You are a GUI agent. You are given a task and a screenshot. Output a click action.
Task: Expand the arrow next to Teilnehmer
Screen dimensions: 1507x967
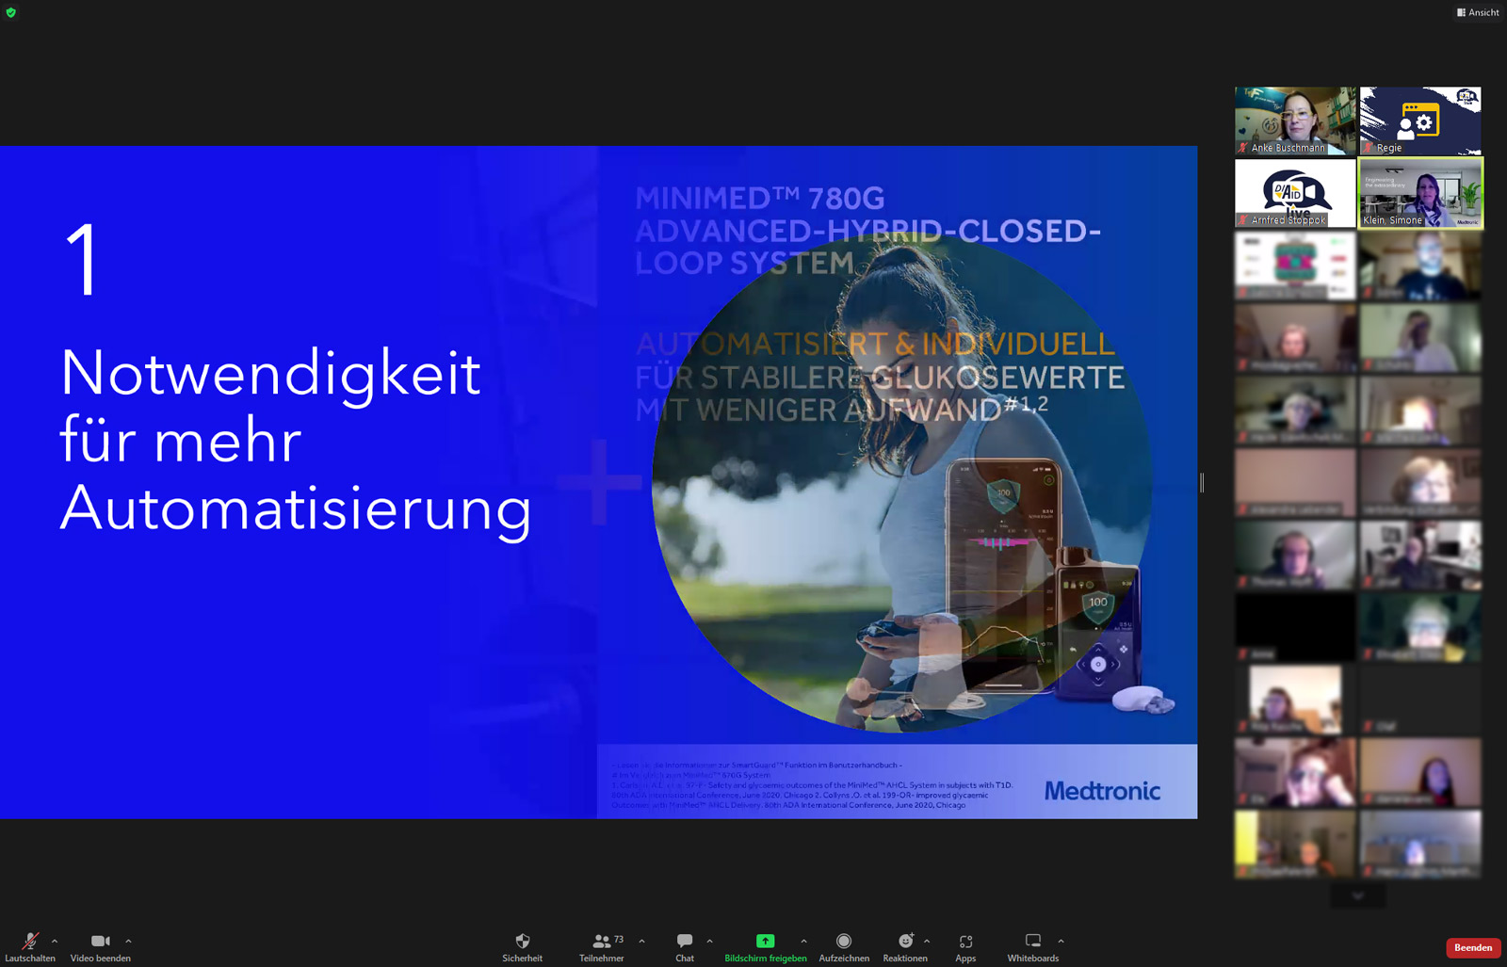point(642,941)
